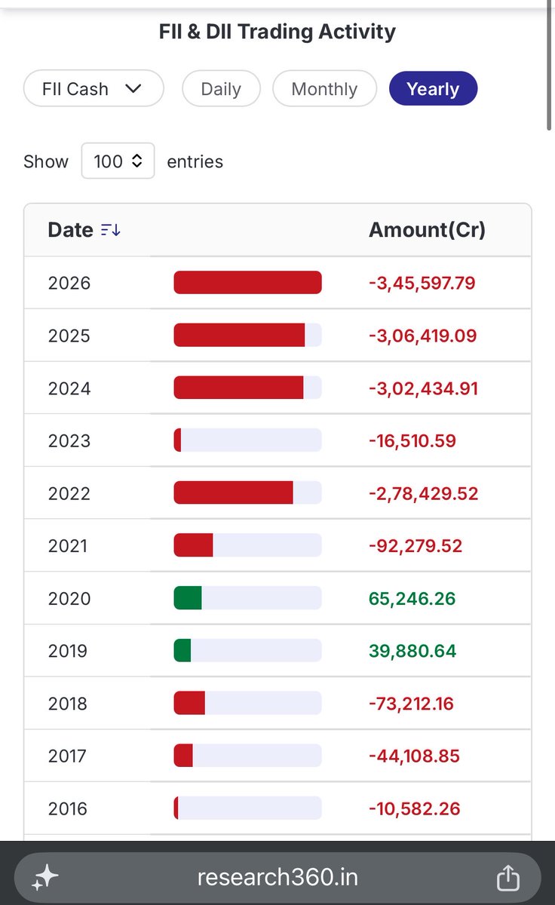Click amount -3,45,597.79

pos(422,283)
